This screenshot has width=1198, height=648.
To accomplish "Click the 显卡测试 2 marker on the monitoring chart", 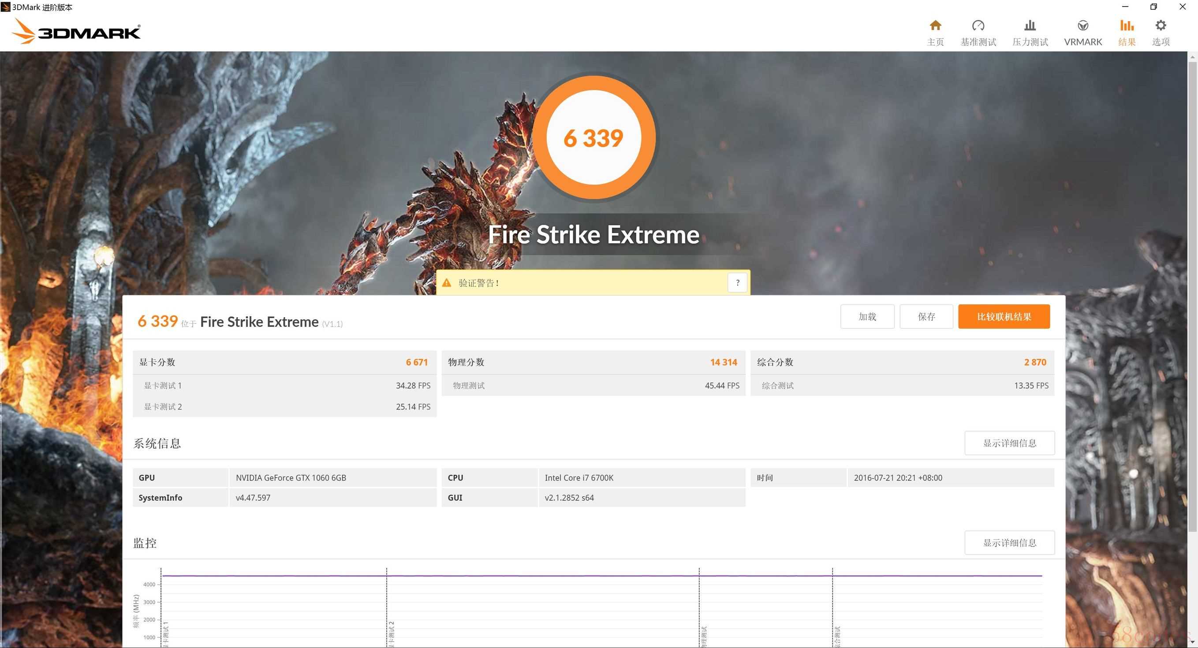I will (391, 633).
